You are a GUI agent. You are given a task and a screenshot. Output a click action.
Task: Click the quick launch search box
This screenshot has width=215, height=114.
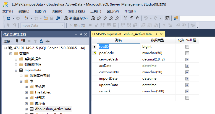pos(197,18)
